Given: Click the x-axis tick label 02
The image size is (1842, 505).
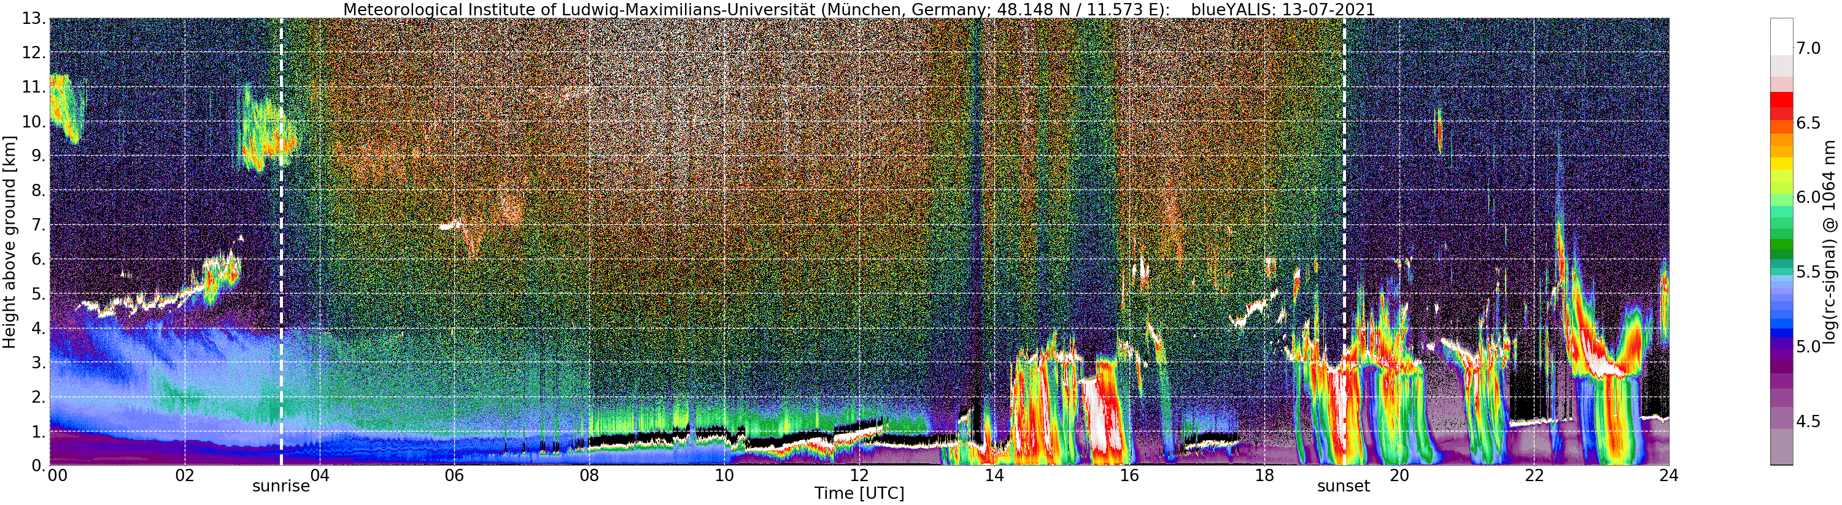Looking at the screenshot, I should pyautogui.click(x=185, y=476).
